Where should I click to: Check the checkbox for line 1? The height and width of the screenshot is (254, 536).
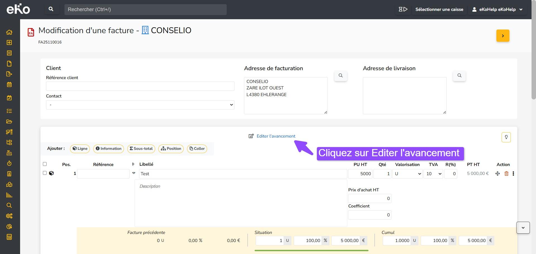[x=45, y=173]
